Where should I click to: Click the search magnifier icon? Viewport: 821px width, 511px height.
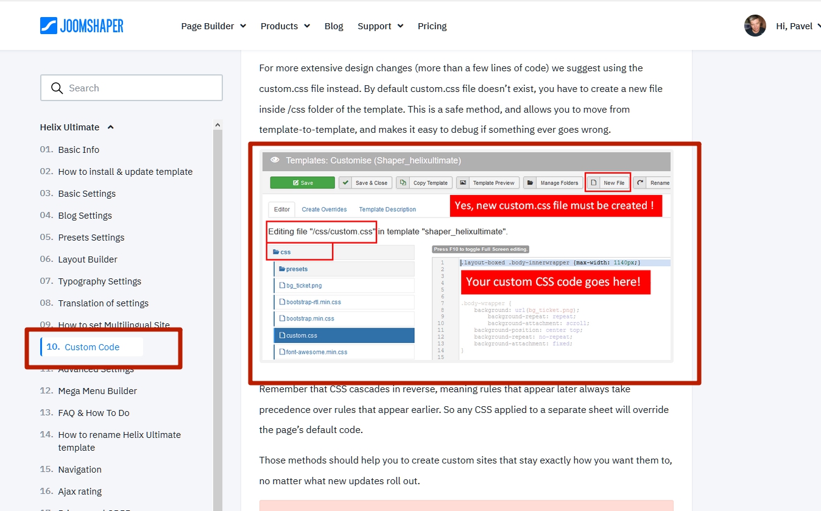coord(57,88)
